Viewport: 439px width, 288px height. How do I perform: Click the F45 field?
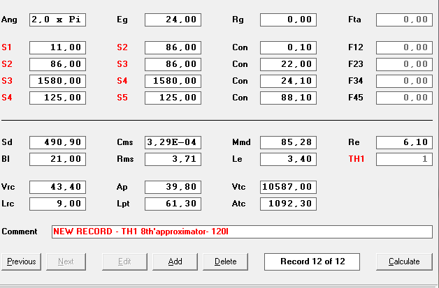pyautogui.click(x=405, y=98)
